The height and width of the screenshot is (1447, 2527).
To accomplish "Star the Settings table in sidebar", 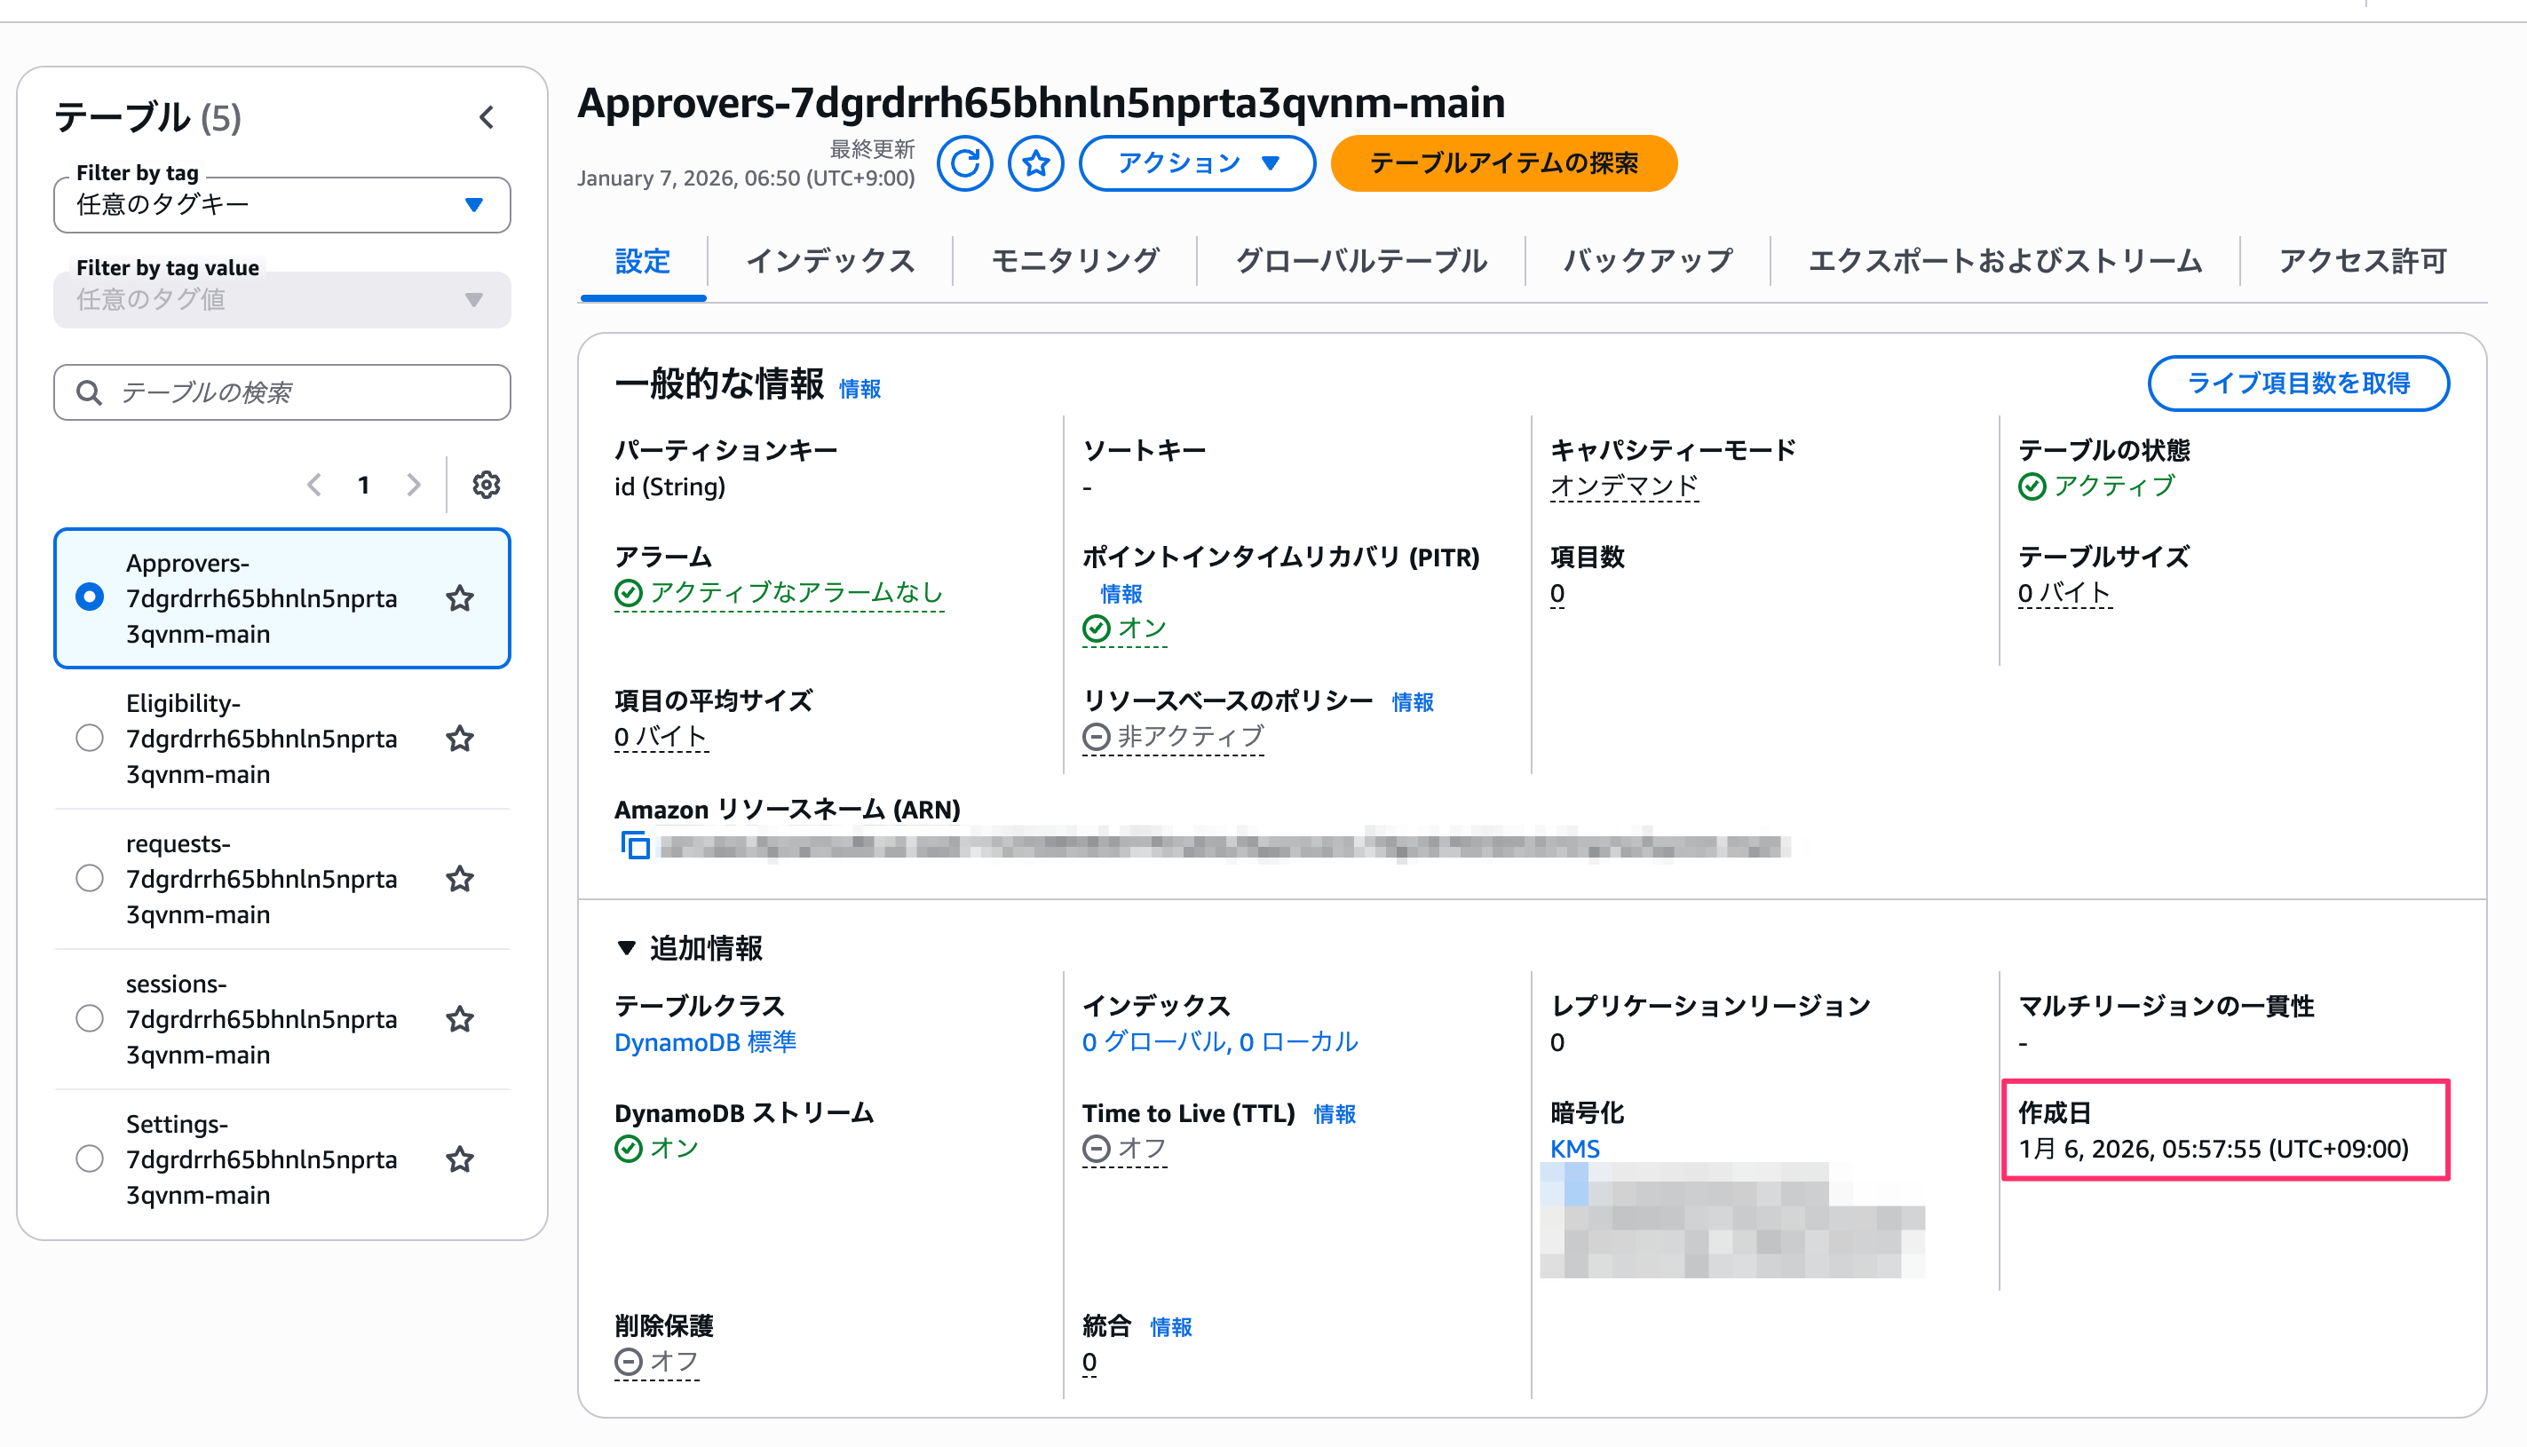I will (x=459, y=1158).
